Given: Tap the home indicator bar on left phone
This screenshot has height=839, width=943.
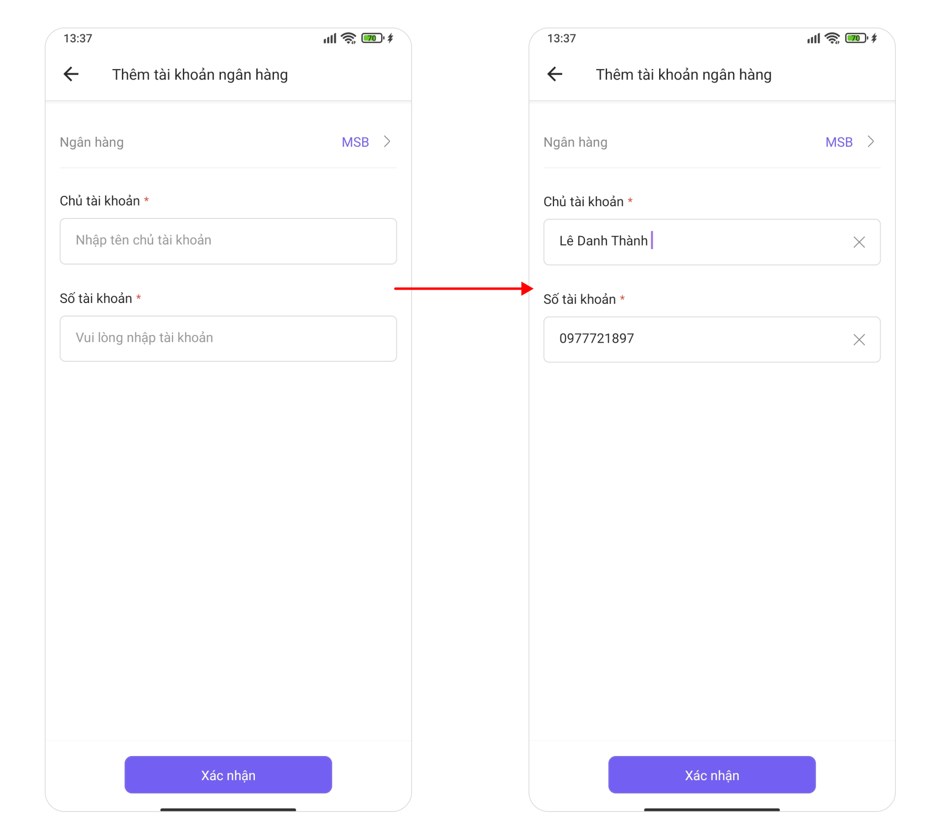Looking at the screenshot, I should (x=228, y=810).
